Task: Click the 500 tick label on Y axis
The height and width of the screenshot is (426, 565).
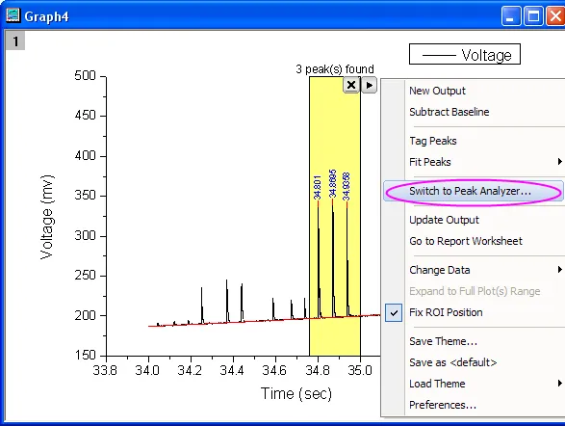Action: coord(85,76)
